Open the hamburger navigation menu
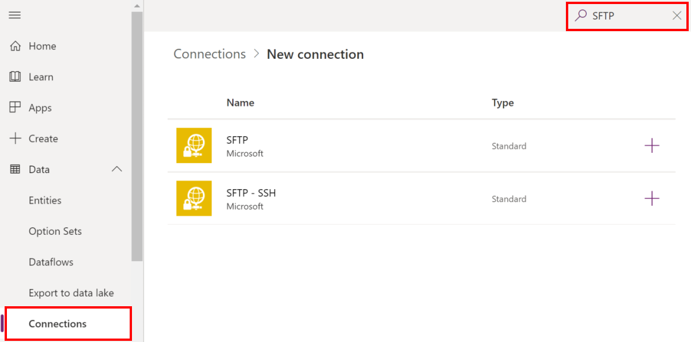 pyautogui.click(x=15, y=15)
